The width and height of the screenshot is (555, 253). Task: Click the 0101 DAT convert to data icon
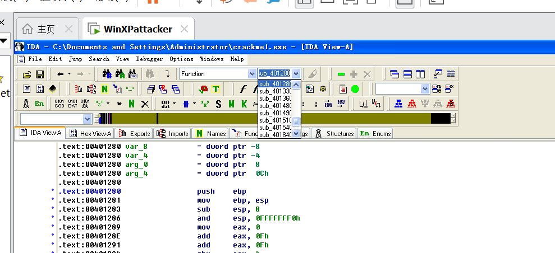click(72, 104)
